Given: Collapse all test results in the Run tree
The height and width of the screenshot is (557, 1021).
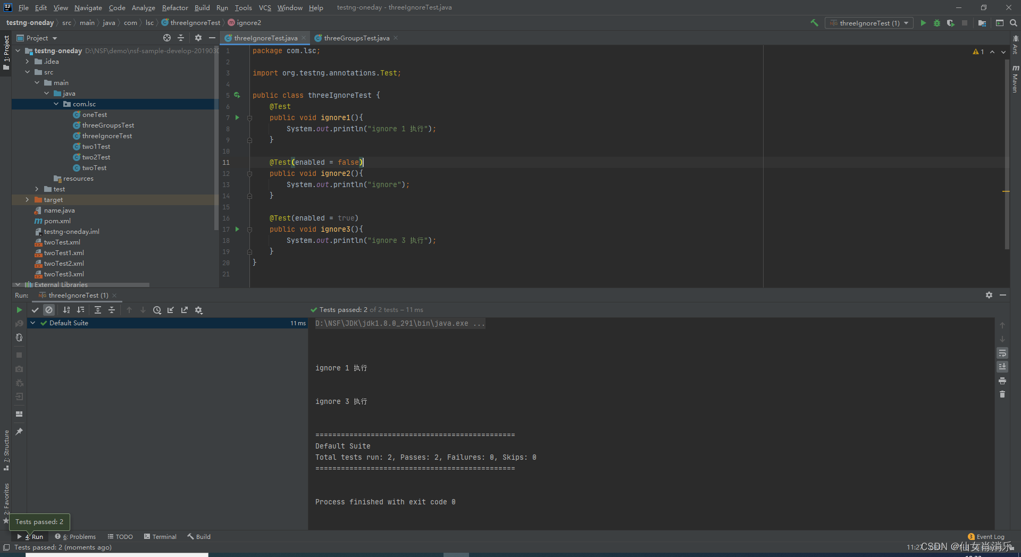Looking at the screenshot, I should pos(112,310).
